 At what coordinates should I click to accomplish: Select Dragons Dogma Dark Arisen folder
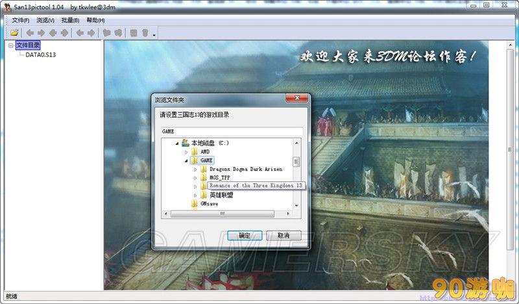[x=246, y=169]
